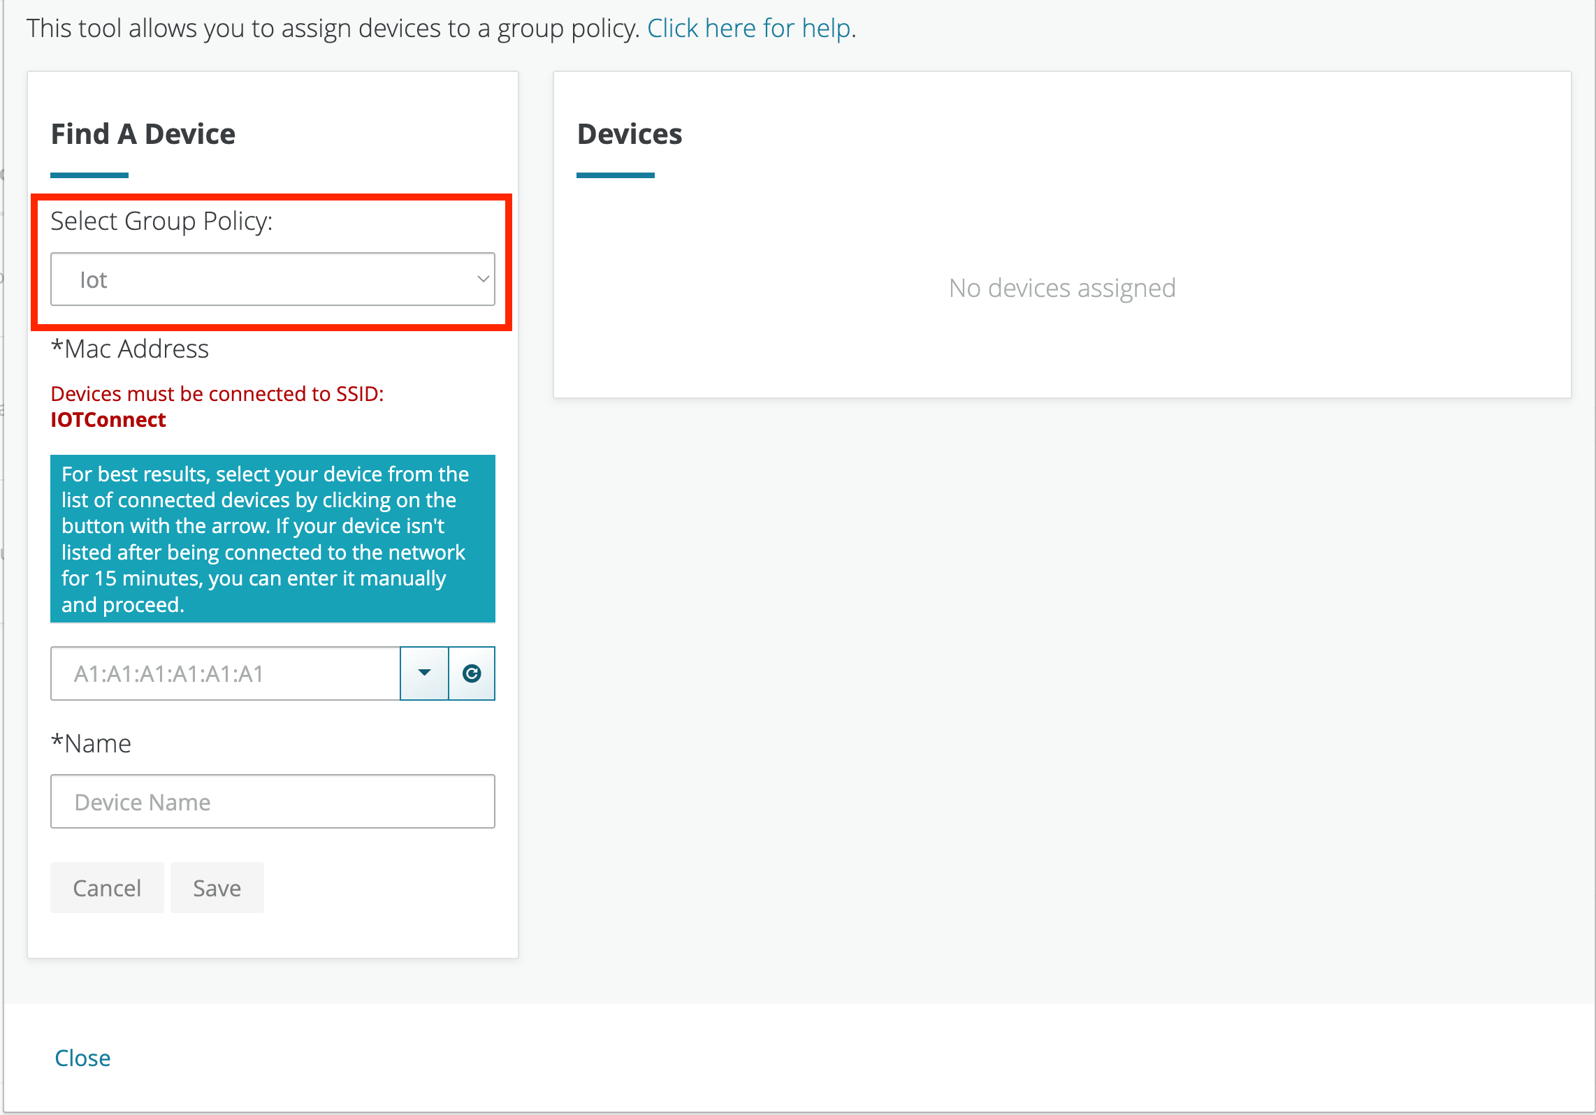Screen dimensions: 1596x1115
Task: Click the chevron in Iot select box
Action: pos(482,279)
